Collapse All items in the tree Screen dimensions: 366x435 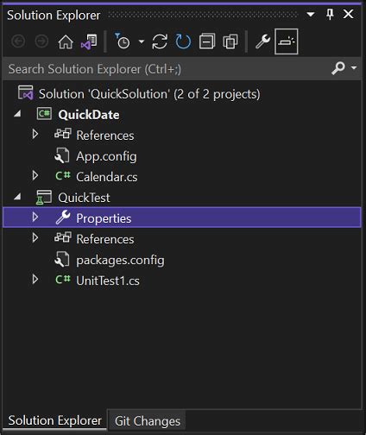coord(207,41)
